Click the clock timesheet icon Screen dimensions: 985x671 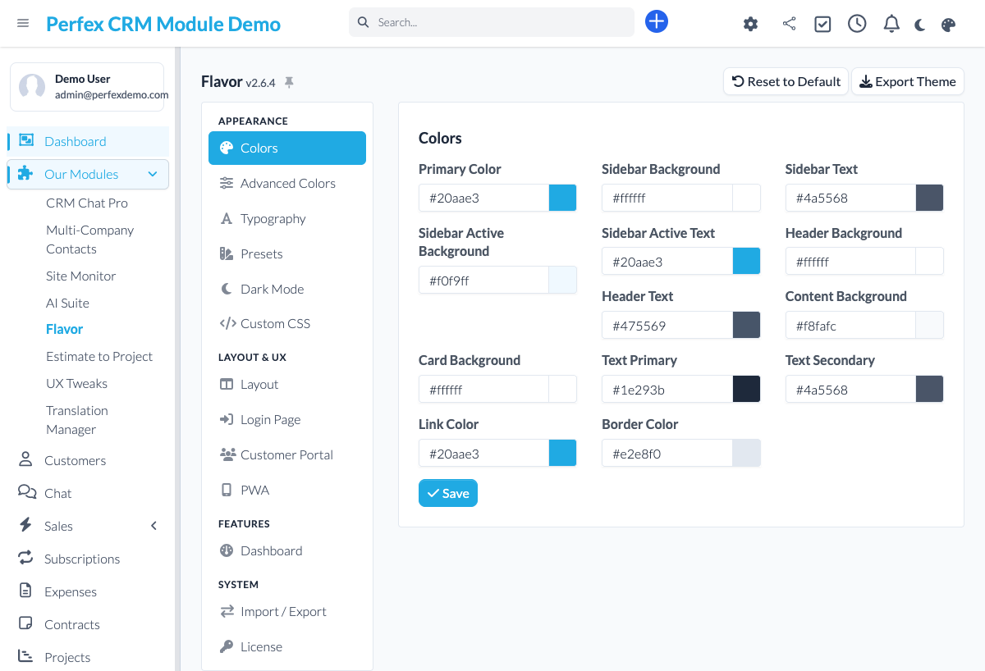(x=857, y=24)
